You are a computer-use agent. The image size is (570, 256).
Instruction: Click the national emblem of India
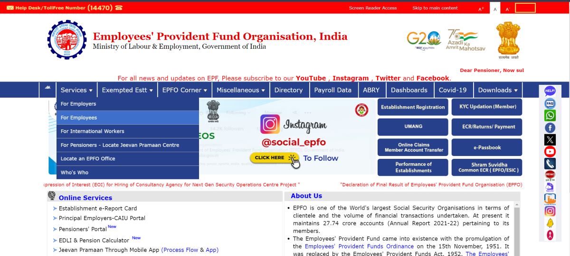pyautogui.click(x=509, y=40)
